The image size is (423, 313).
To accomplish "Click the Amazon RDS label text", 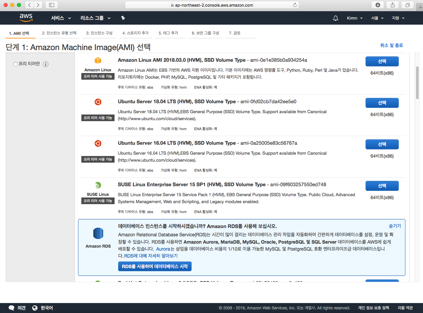I will 98,246.
